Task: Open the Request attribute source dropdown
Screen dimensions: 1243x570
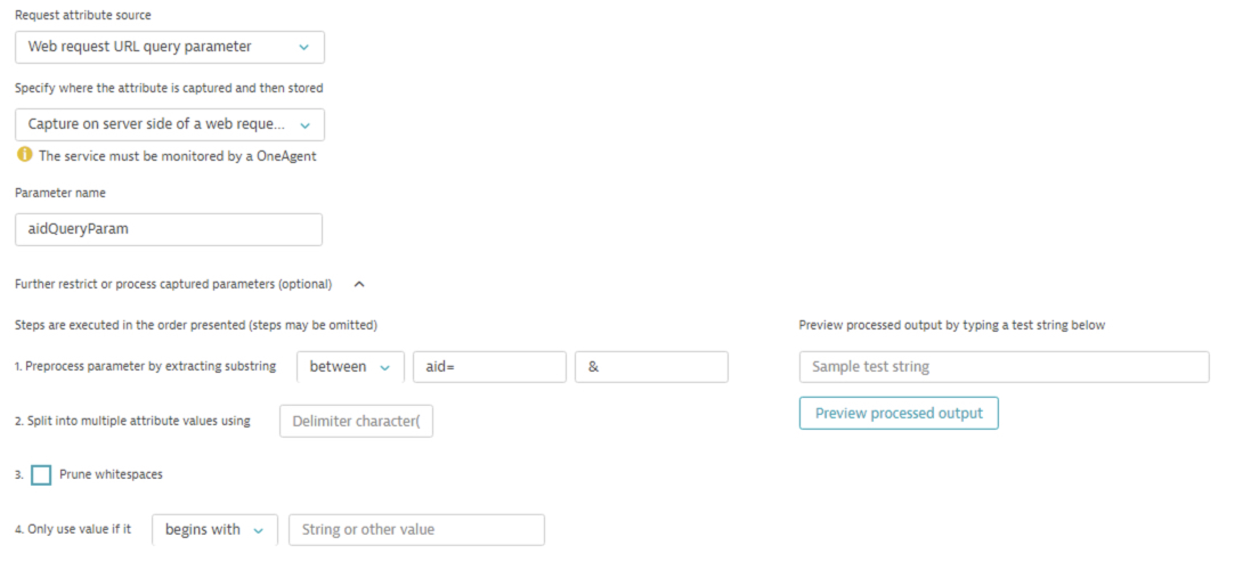Action: tap(169, 47)
